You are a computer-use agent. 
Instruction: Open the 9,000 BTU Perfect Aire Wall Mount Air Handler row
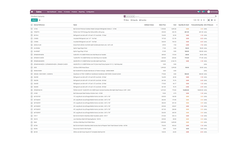[x=124, y=54]
